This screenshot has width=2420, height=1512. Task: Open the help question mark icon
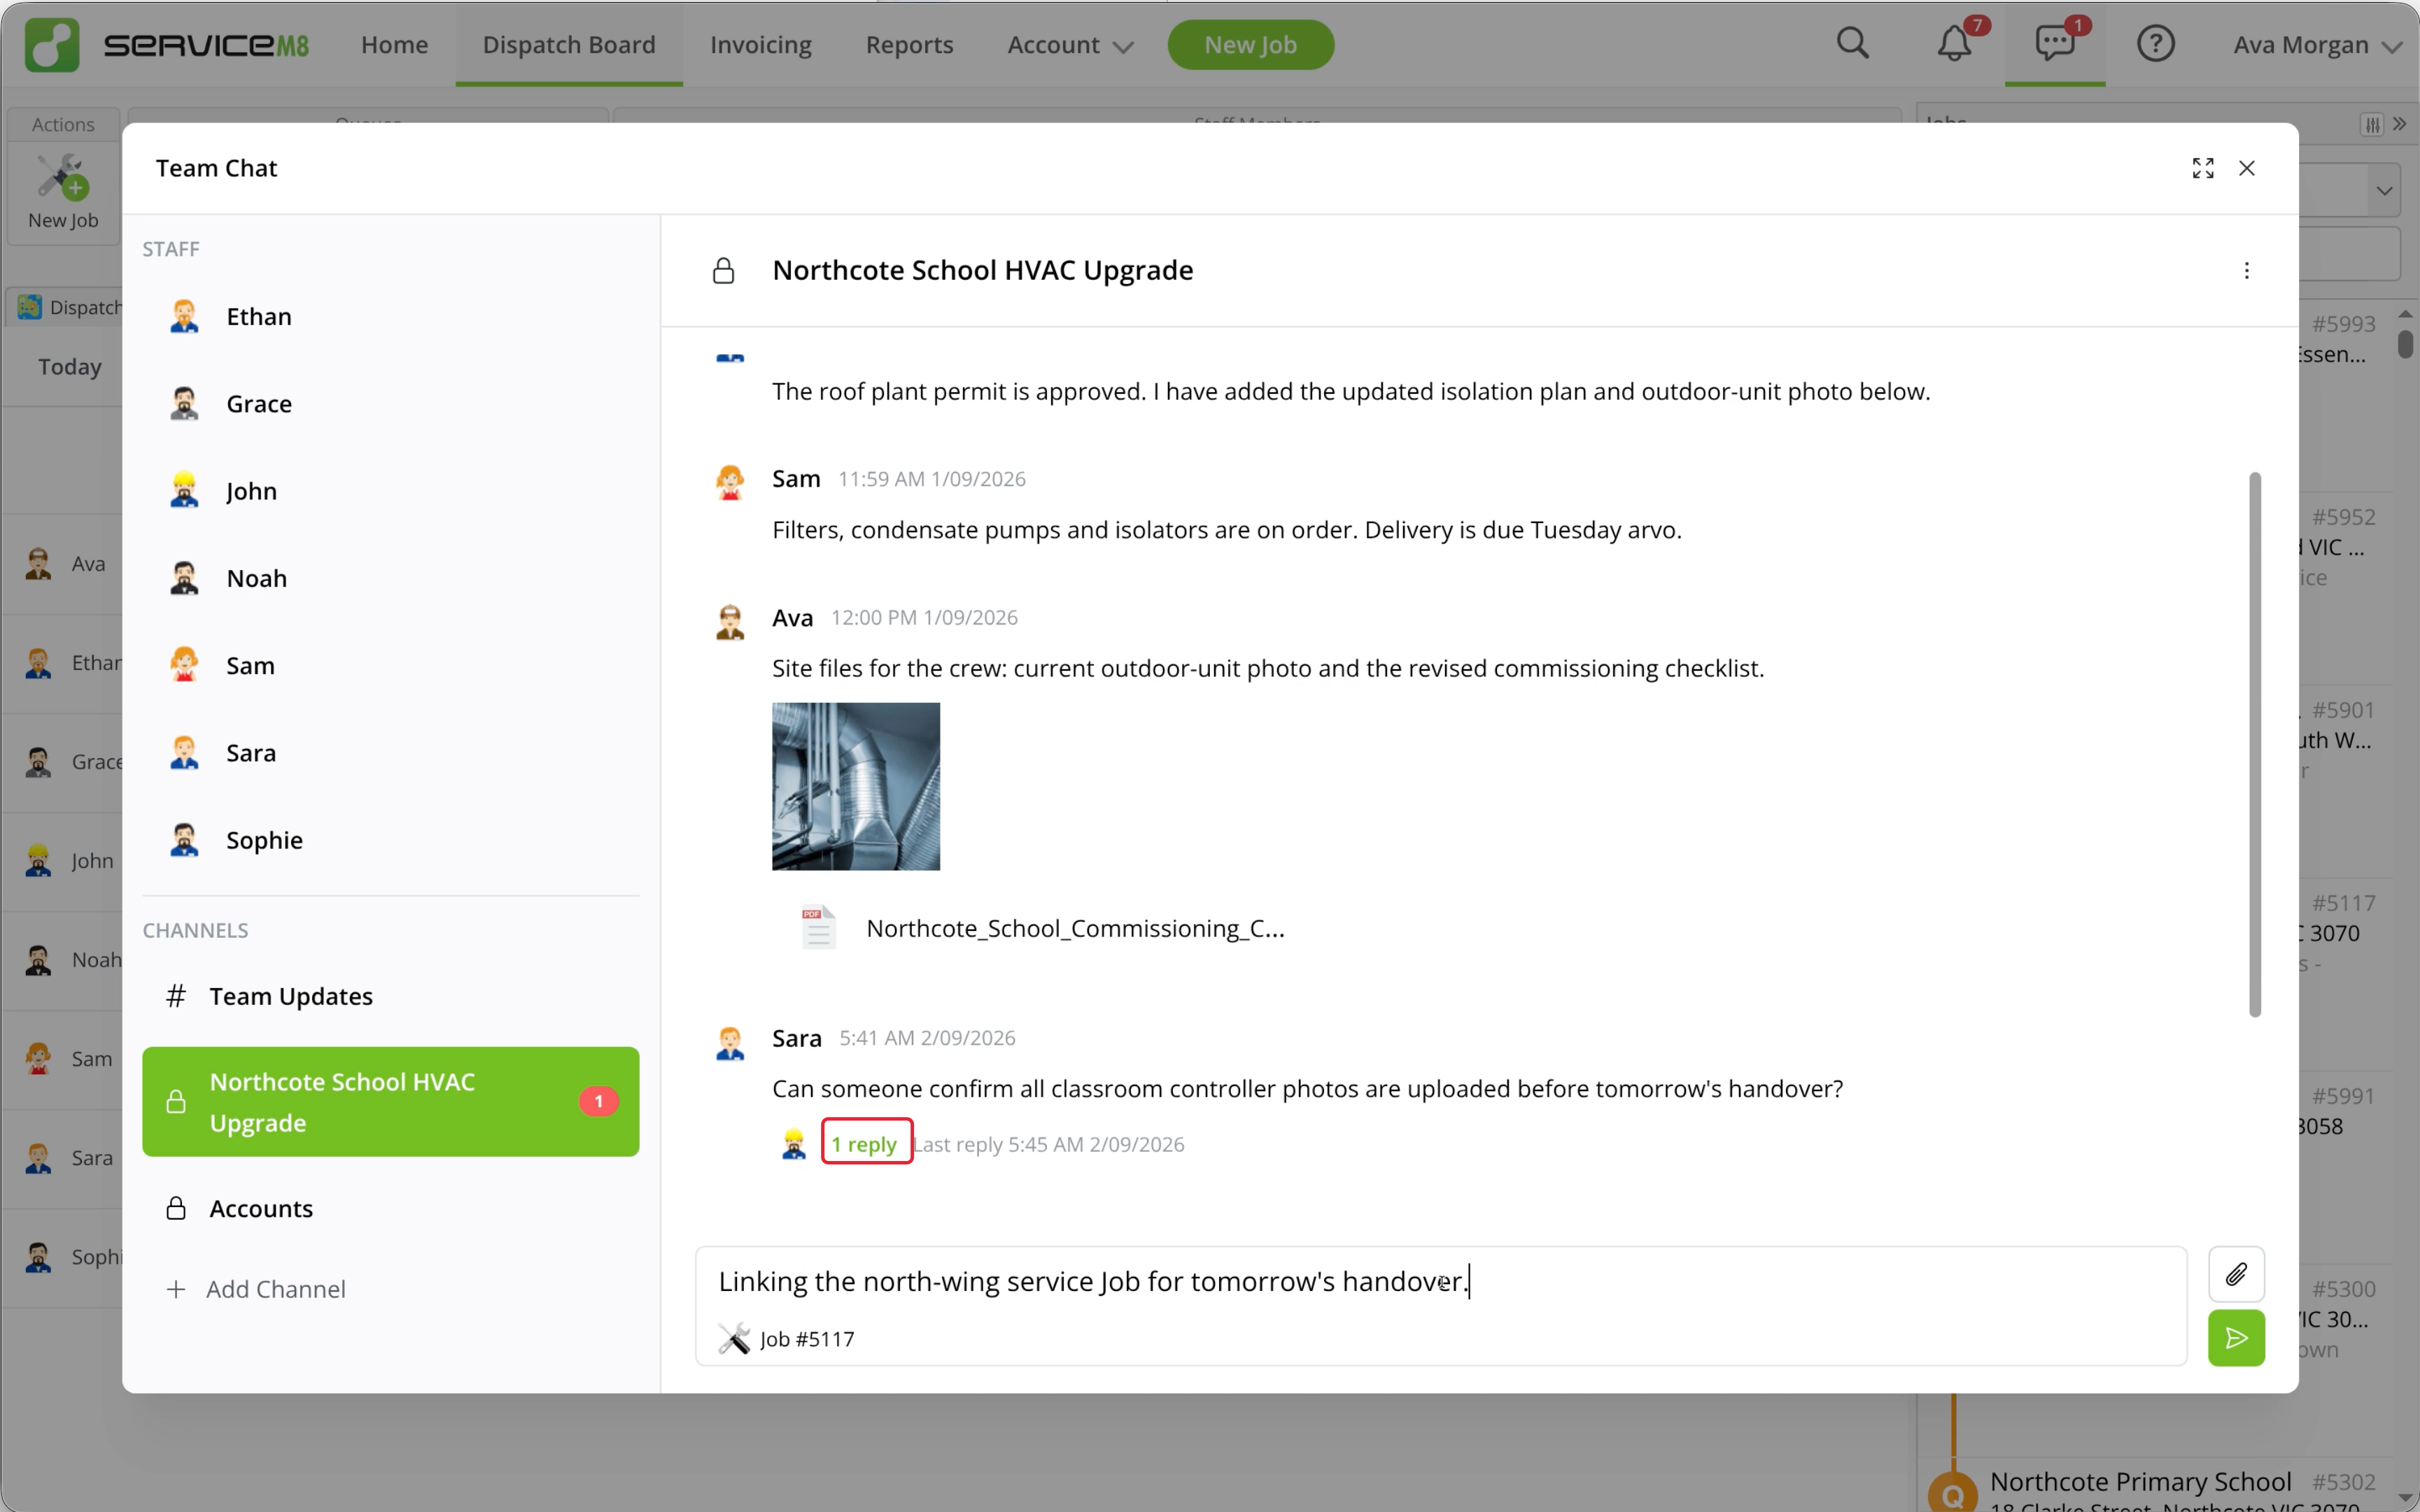point(2155,44)
